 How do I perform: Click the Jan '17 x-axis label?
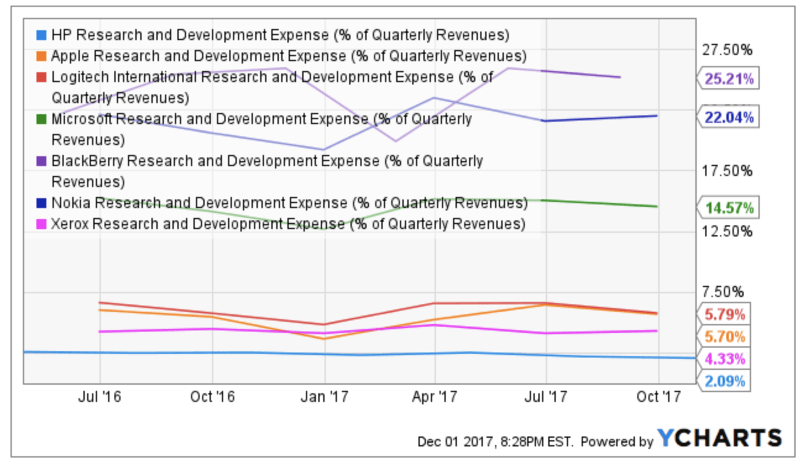tap(324, 397)
